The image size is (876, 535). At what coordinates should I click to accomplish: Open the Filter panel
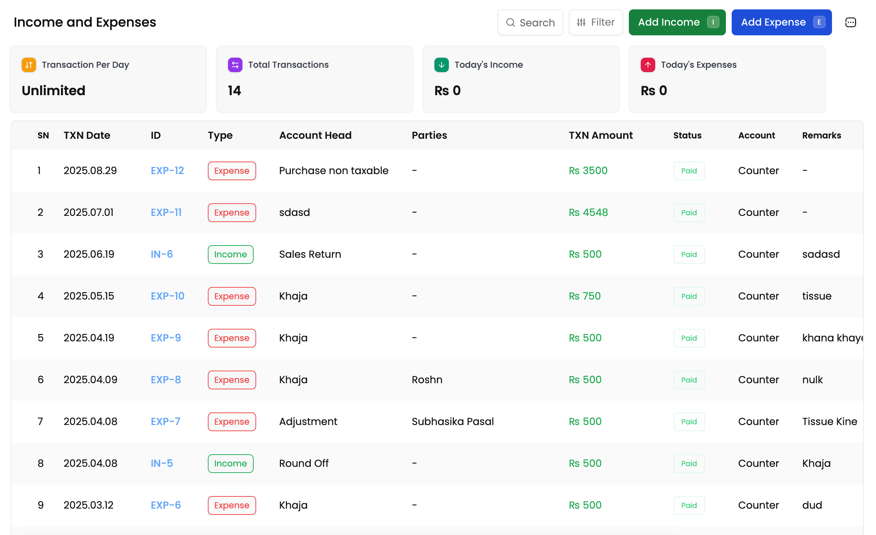click(596, 22)
